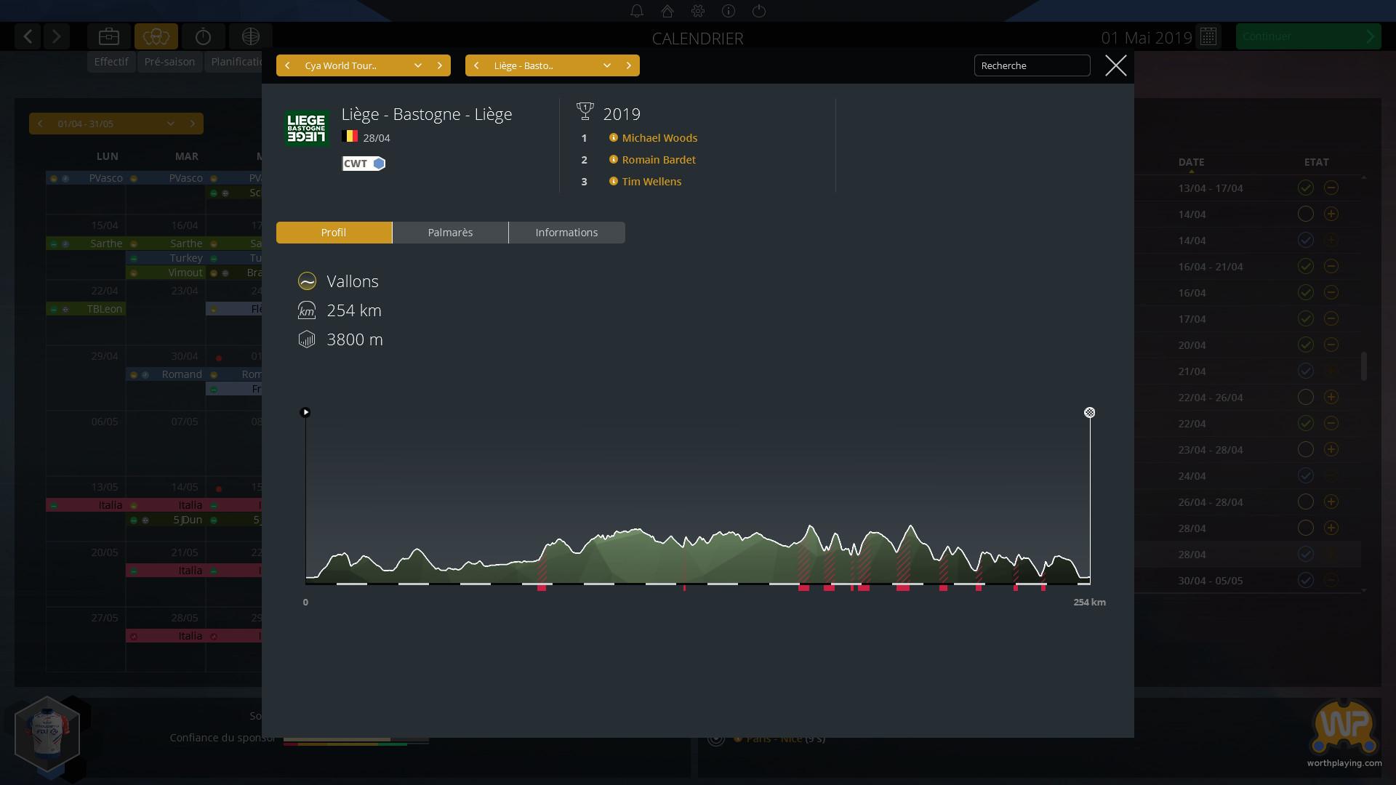Open Michael Woods rider link
The height and width of the screenshot is (785, 1396).
659,138
